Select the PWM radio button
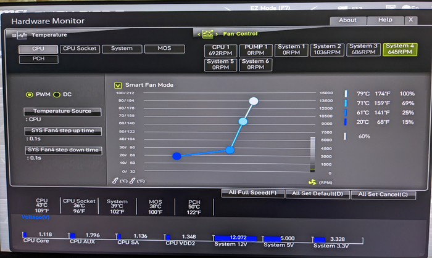432x258 pixels. [29, 94]
